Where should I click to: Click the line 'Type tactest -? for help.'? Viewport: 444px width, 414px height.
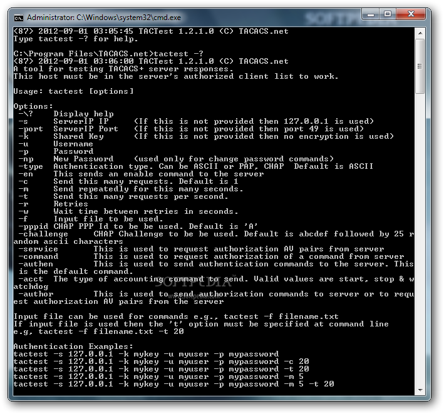(x=76, y=39)
